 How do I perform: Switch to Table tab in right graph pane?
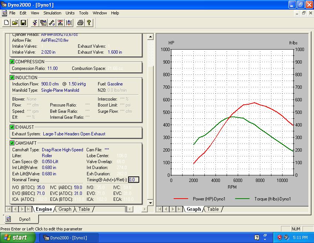(213, 209)
